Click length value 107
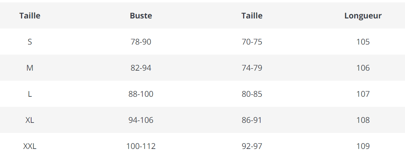This screenshot has height=158, width=405. click(363, 94)
